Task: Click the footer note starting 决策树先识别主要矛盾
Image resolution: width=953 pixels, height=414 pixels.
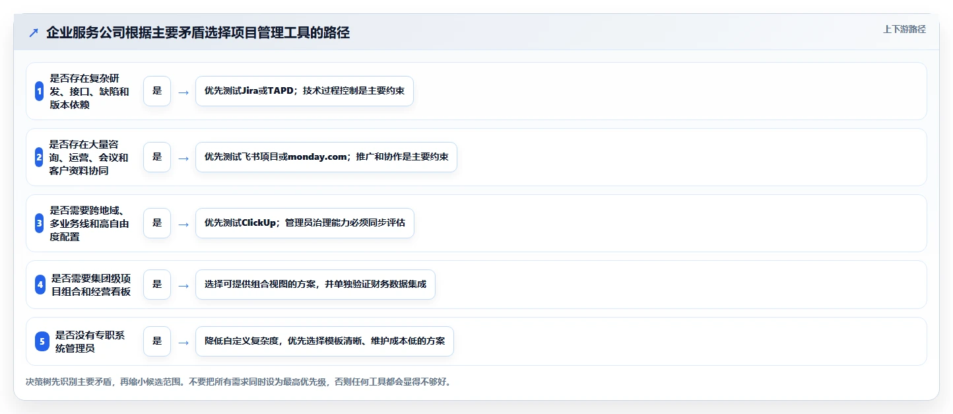Action: (238, 382)
